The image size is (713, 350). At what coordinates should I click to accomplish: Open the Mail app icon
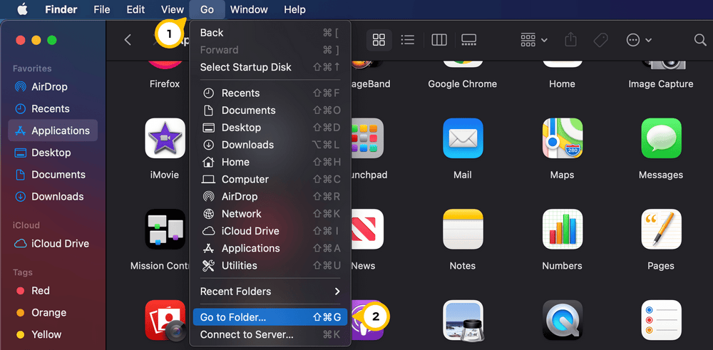click(462, 138)
